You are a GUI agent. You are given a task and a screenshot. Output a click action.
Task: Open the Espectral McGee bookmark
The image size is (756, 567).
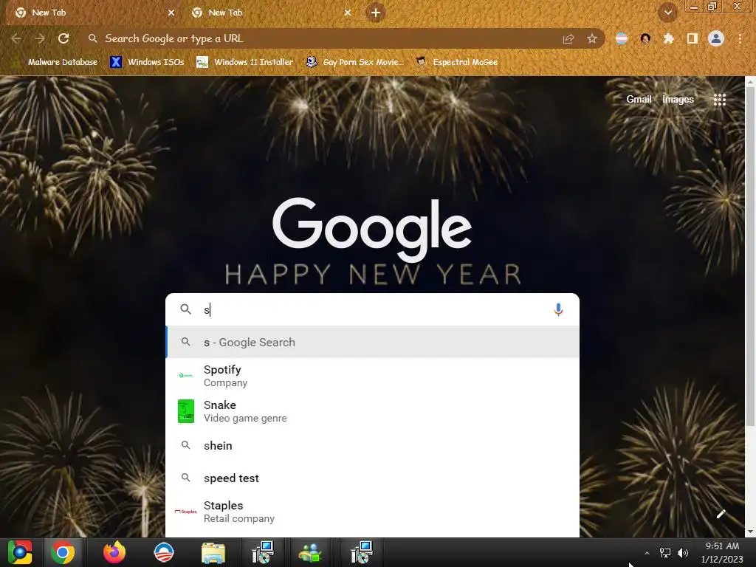456,62
